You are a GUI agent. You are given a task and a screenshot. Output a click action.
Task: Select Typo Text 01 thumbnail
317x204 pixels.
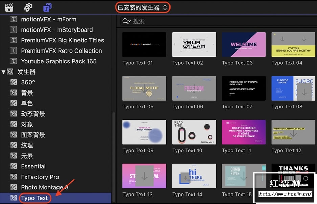click(x=144, y=44)
